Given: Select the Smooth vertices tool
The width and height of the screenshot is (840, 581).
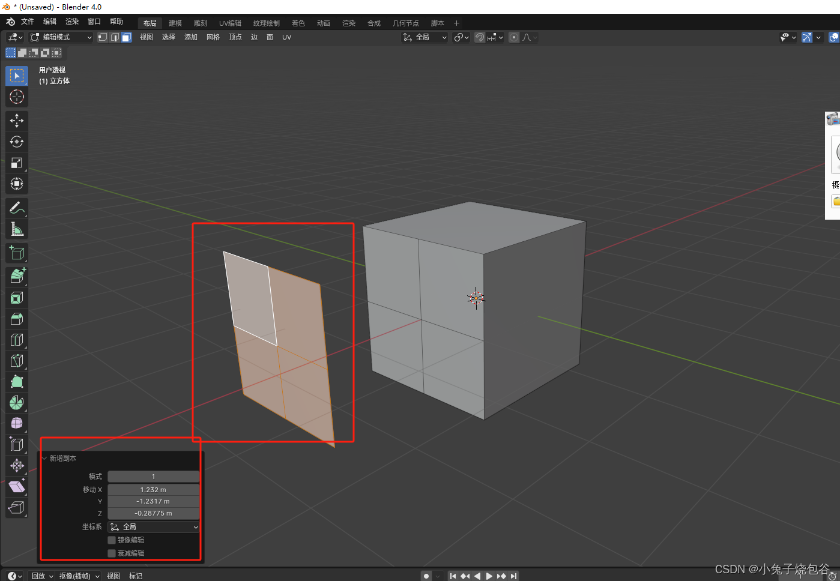Looking at the screenshot, I should pos(17,424).
